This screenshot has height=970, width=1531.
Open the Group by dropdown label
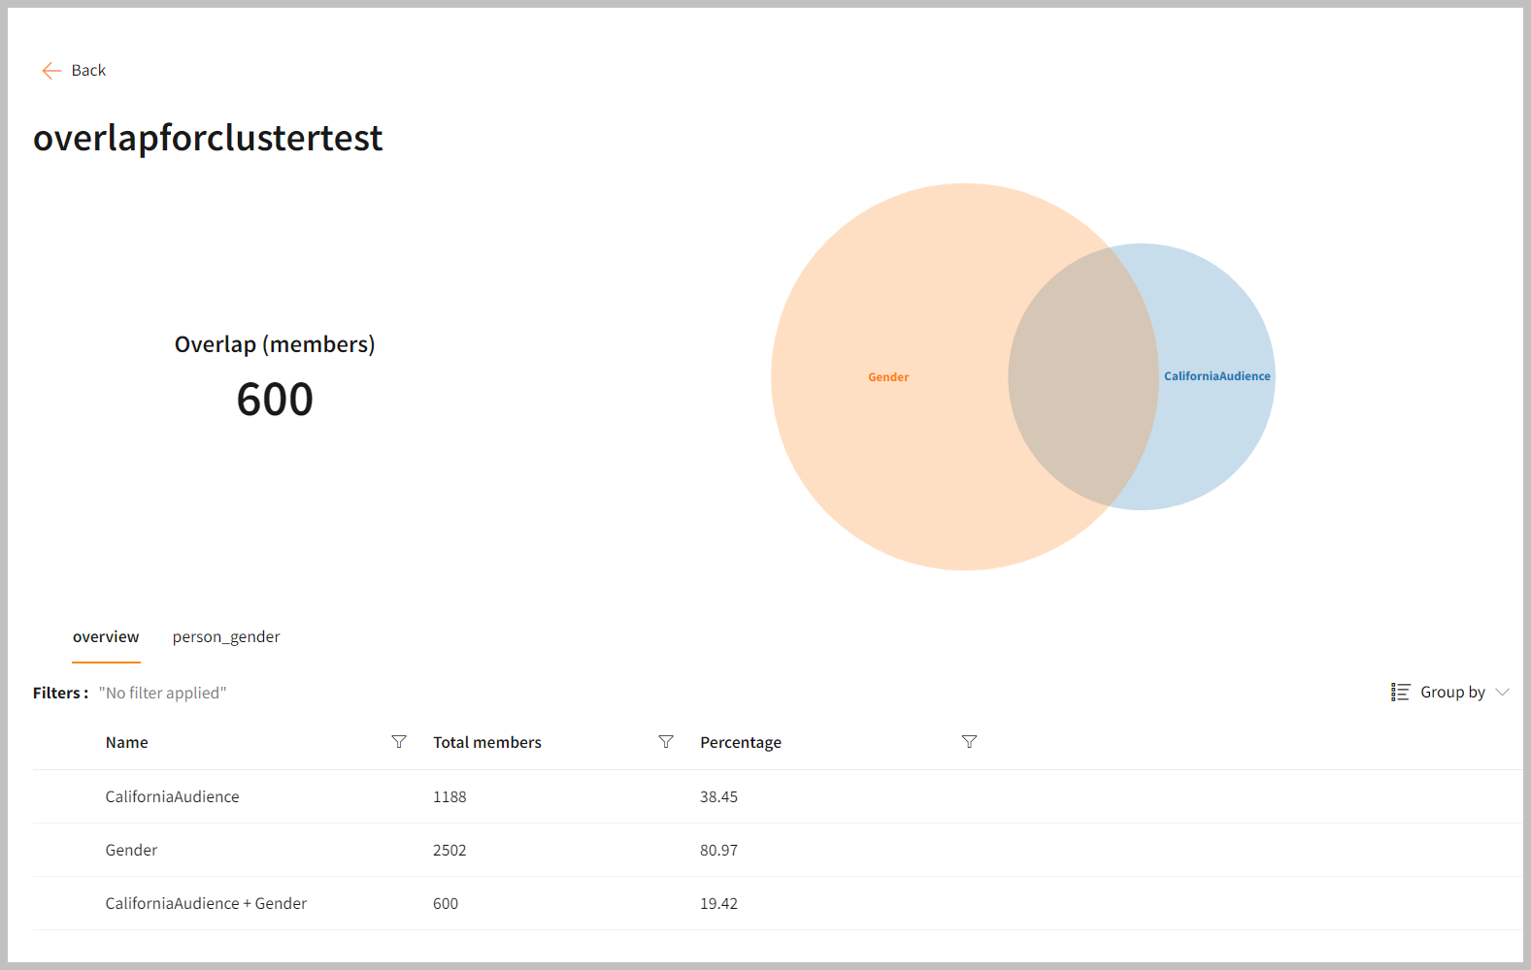(1452, 693)
